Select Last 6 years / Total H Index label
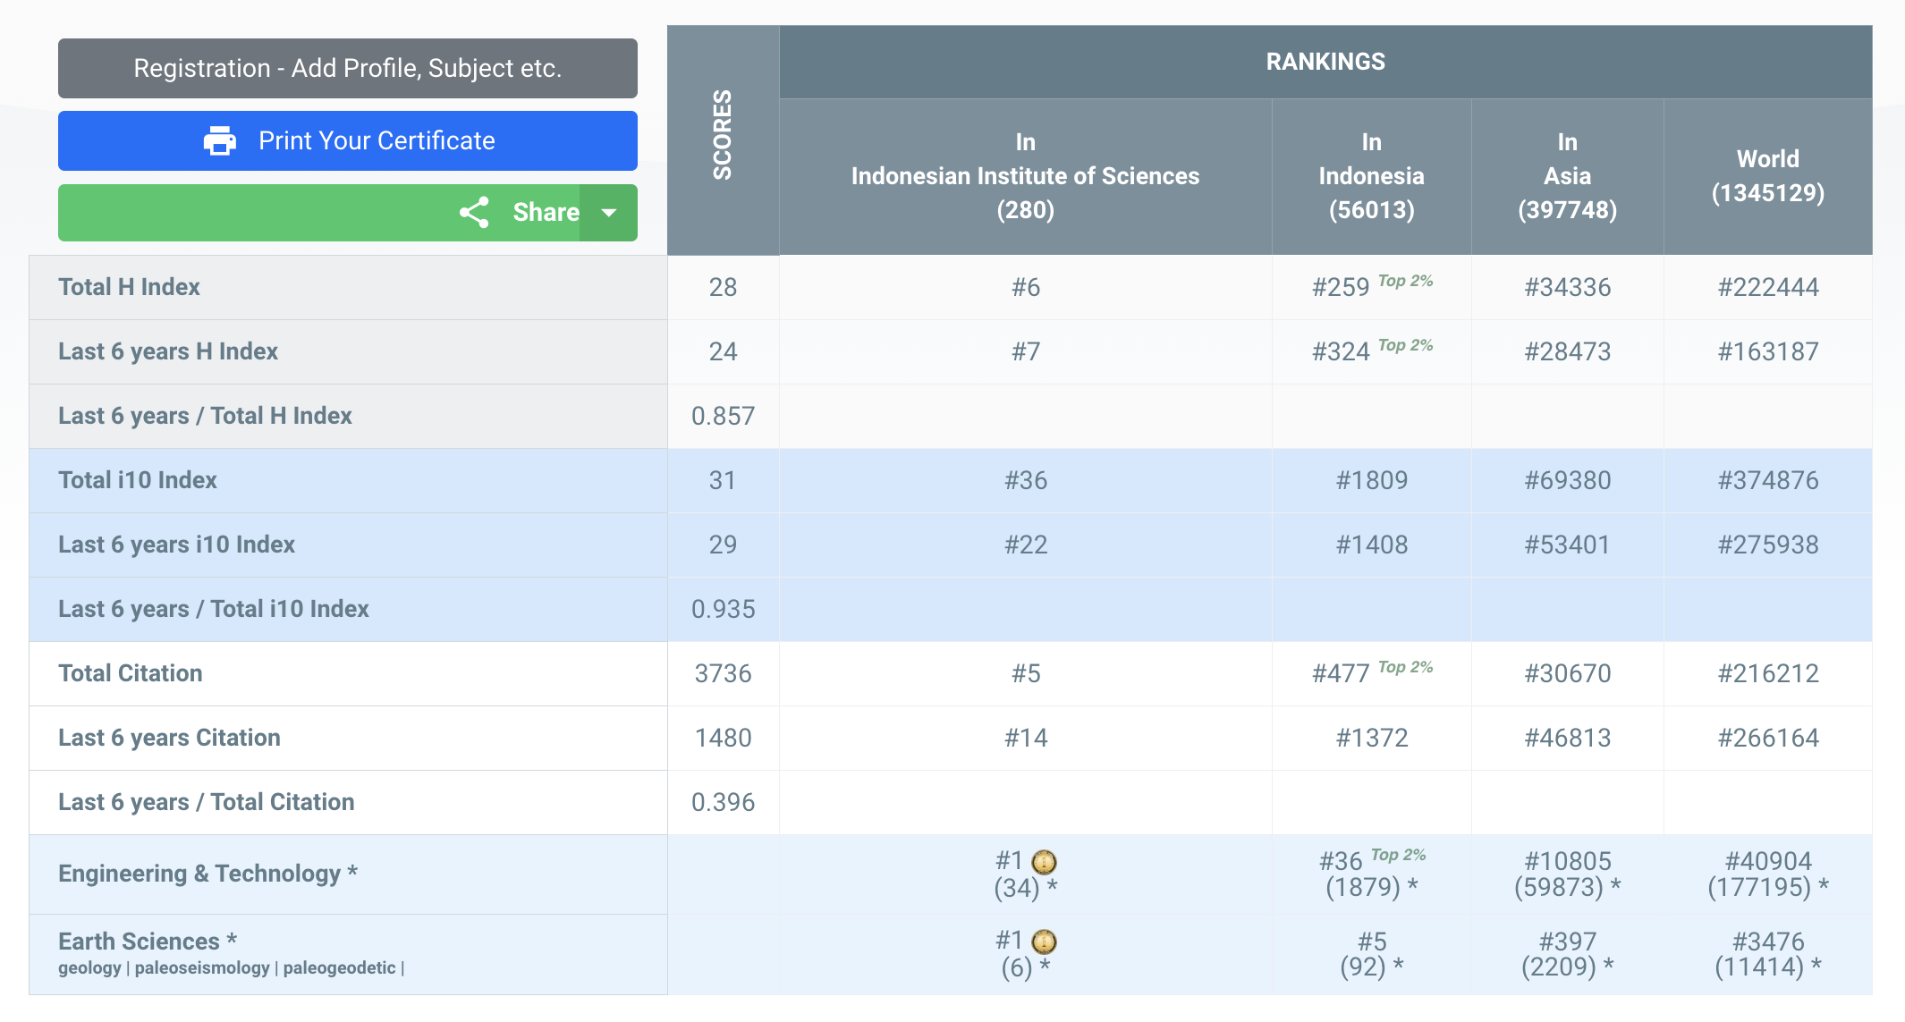Image resolution: width=1905 pixels, height=1022 pixels. [x=205, y=416]
